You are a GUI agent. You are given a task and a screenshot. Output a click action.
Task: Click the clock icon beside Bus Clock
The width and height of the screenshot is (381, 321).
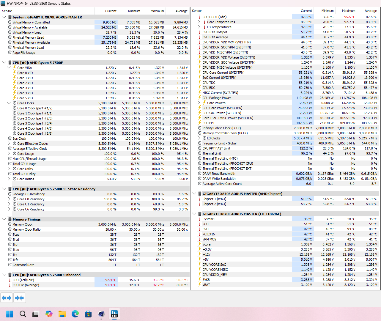10,139
